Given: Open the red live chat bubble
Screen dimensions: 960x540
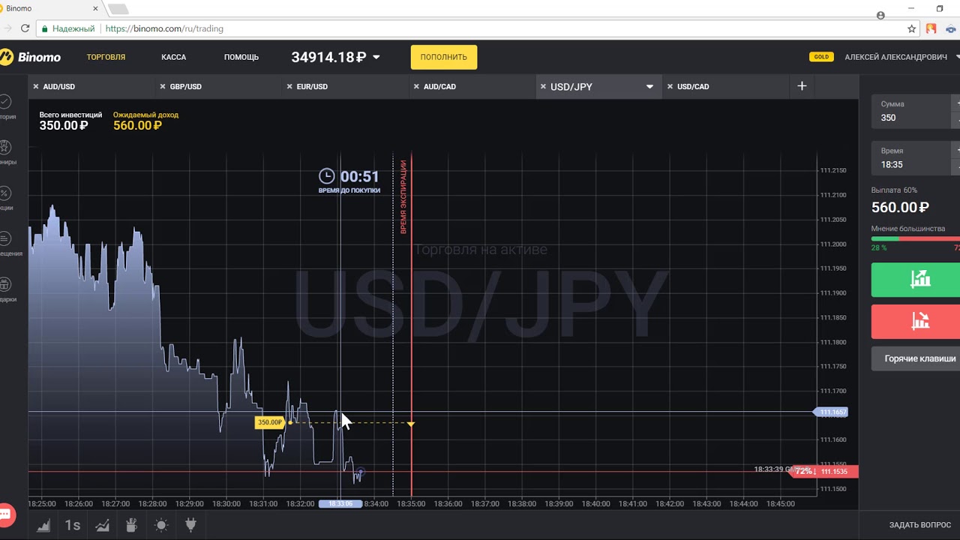Looking at the screenshot, I should click(x=5, y=514).
